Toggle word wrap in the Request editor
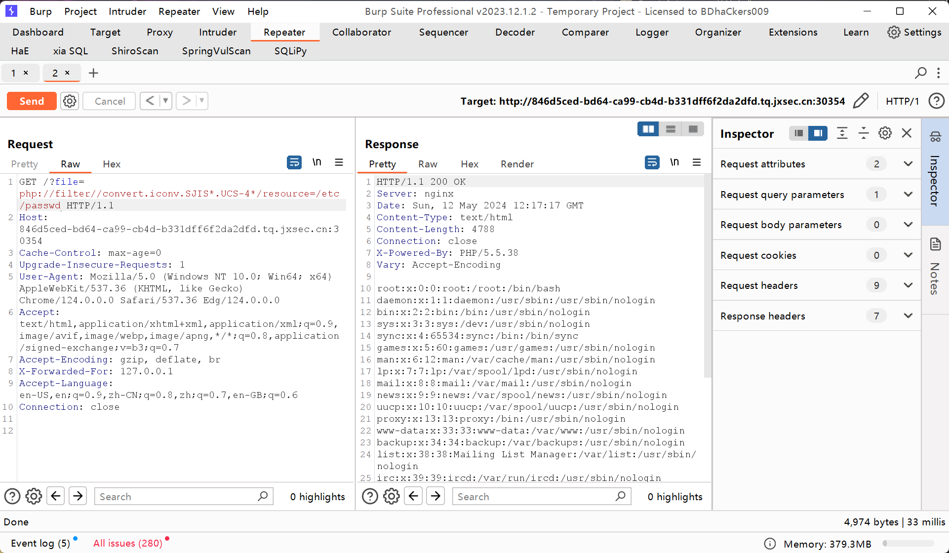Viewport: 949px width, 553px height. [294, 162]
